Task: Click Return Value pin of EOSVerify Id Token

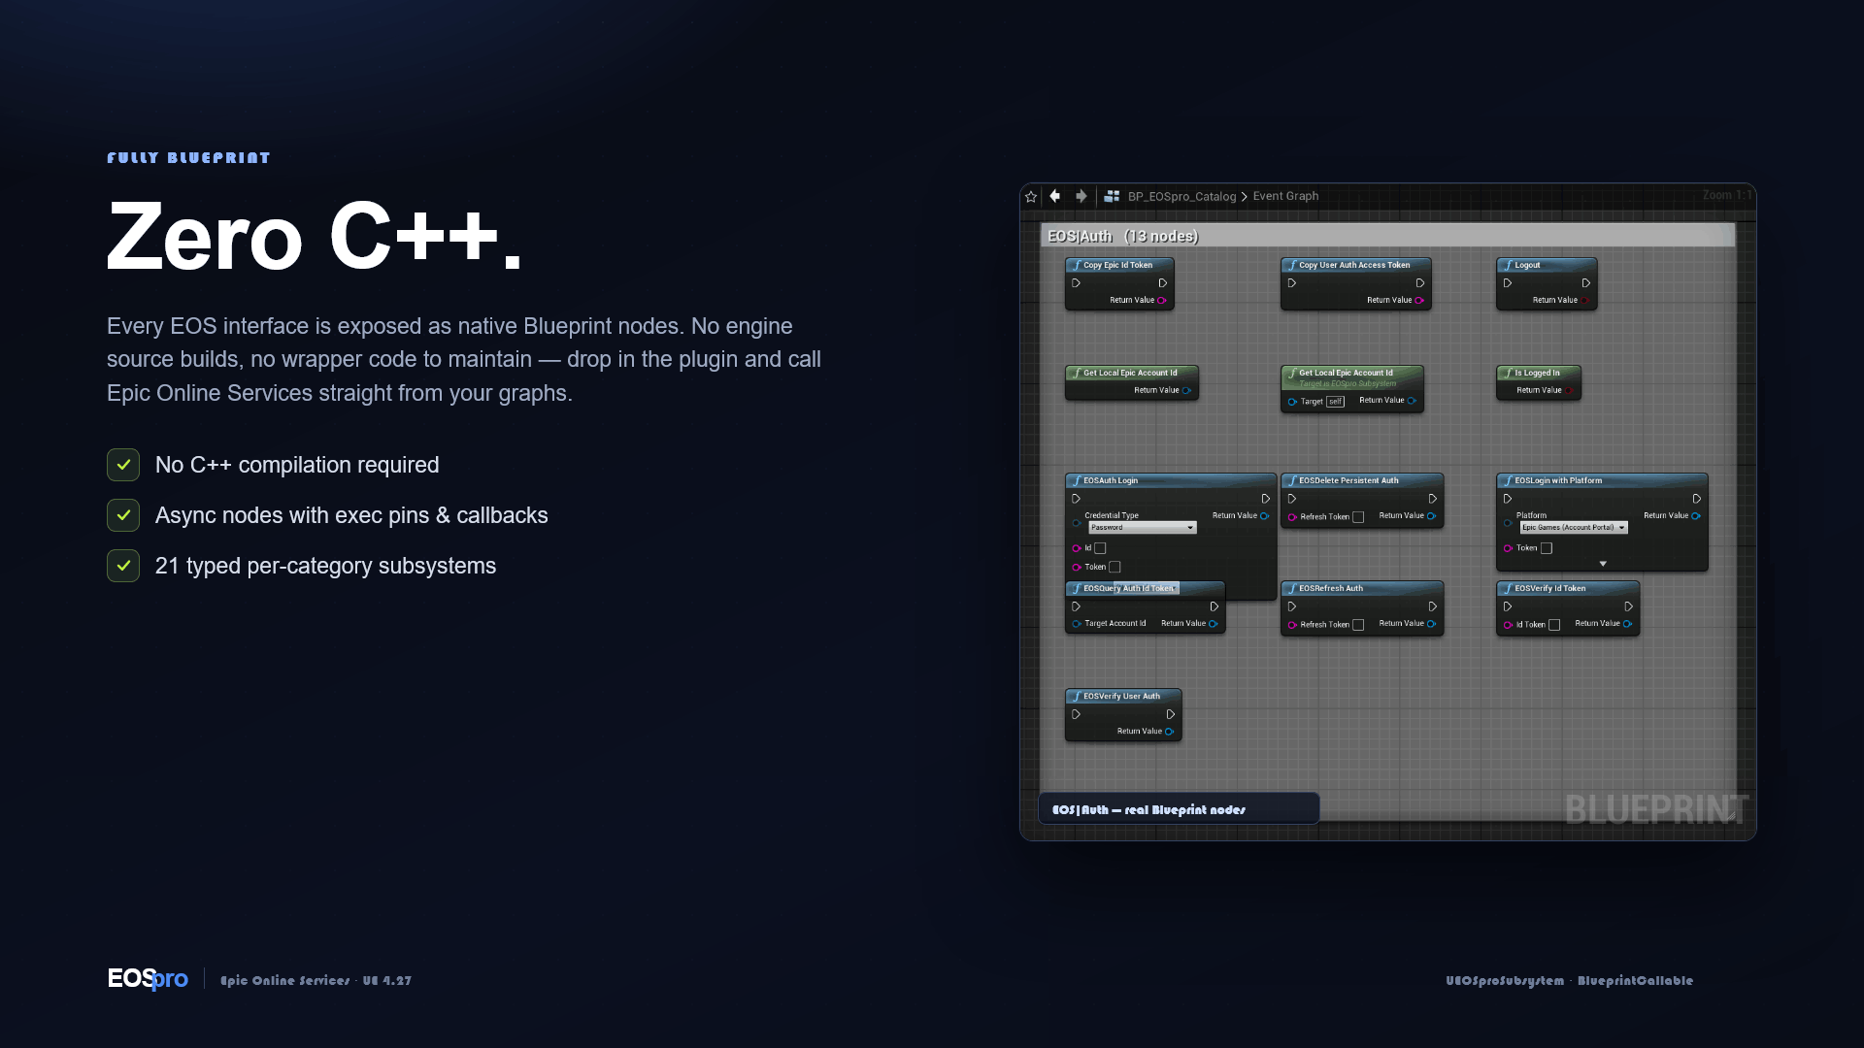Action: click(1627, 624)
